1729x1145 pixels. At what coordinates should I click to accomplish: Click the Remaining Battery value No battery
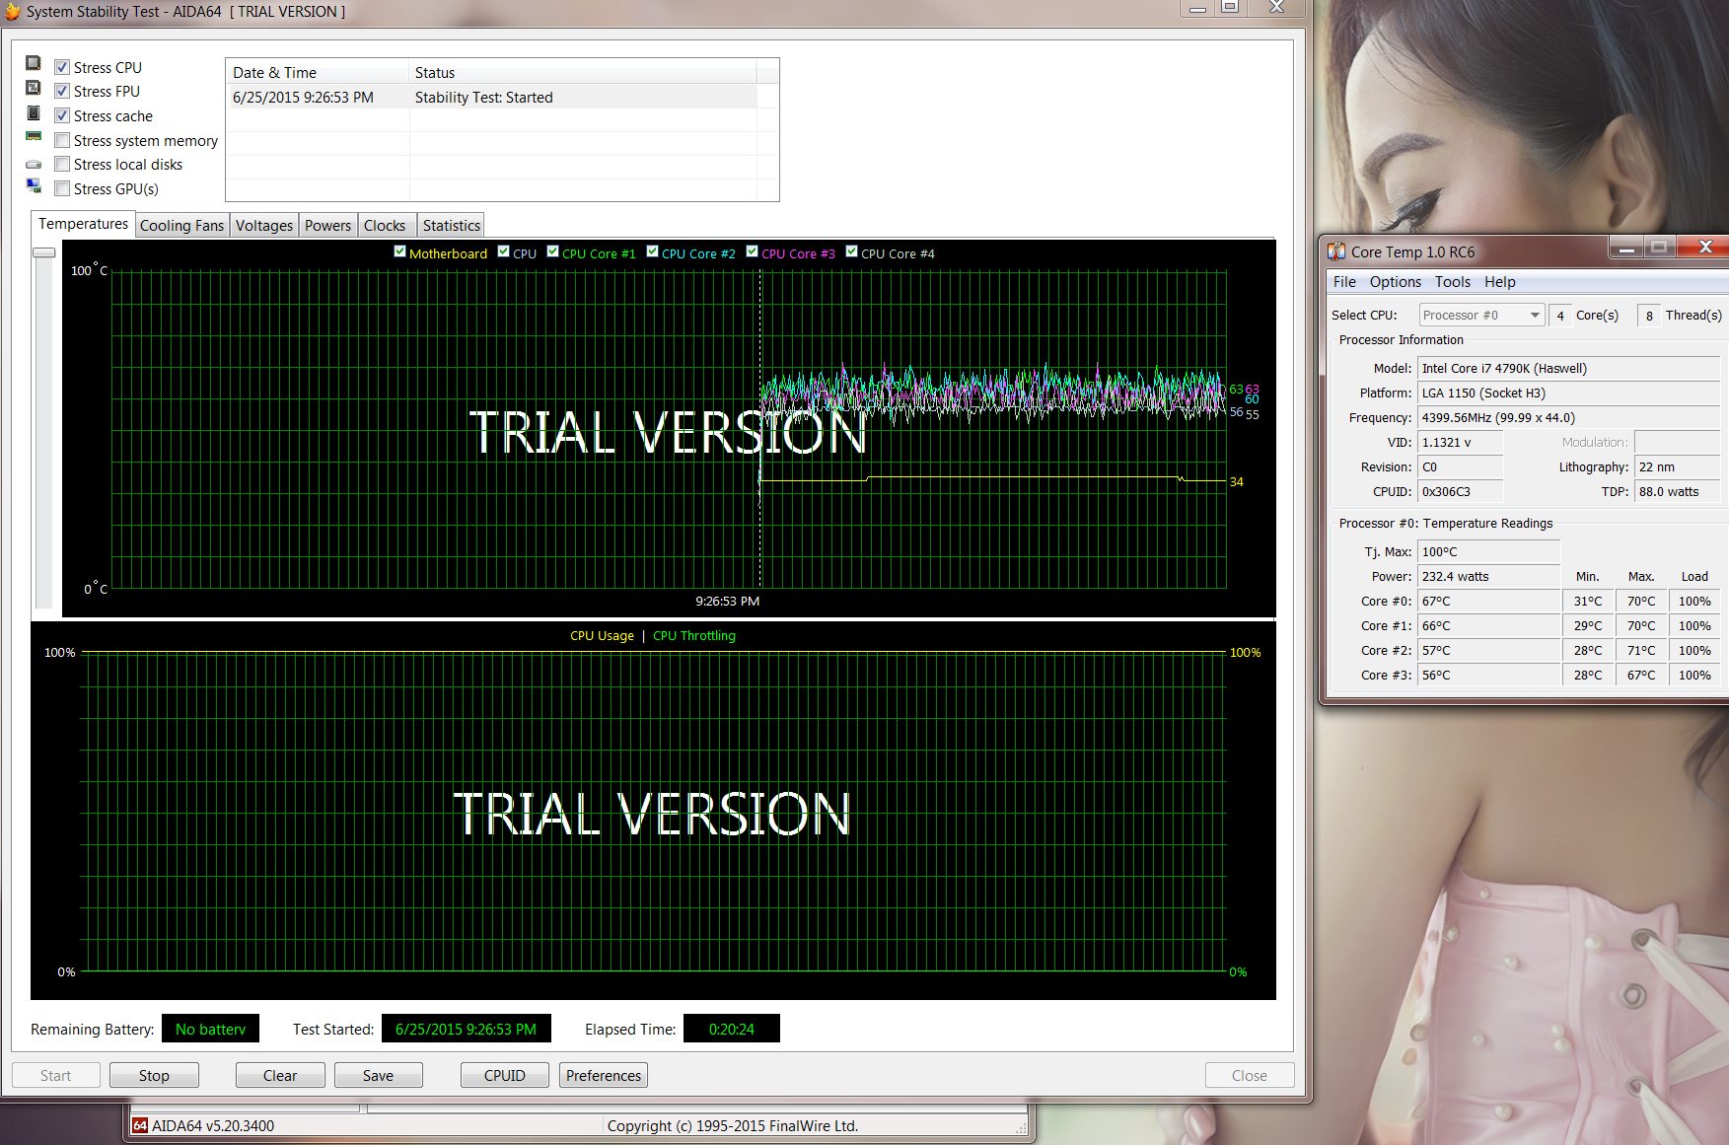tap(210, 1029)
